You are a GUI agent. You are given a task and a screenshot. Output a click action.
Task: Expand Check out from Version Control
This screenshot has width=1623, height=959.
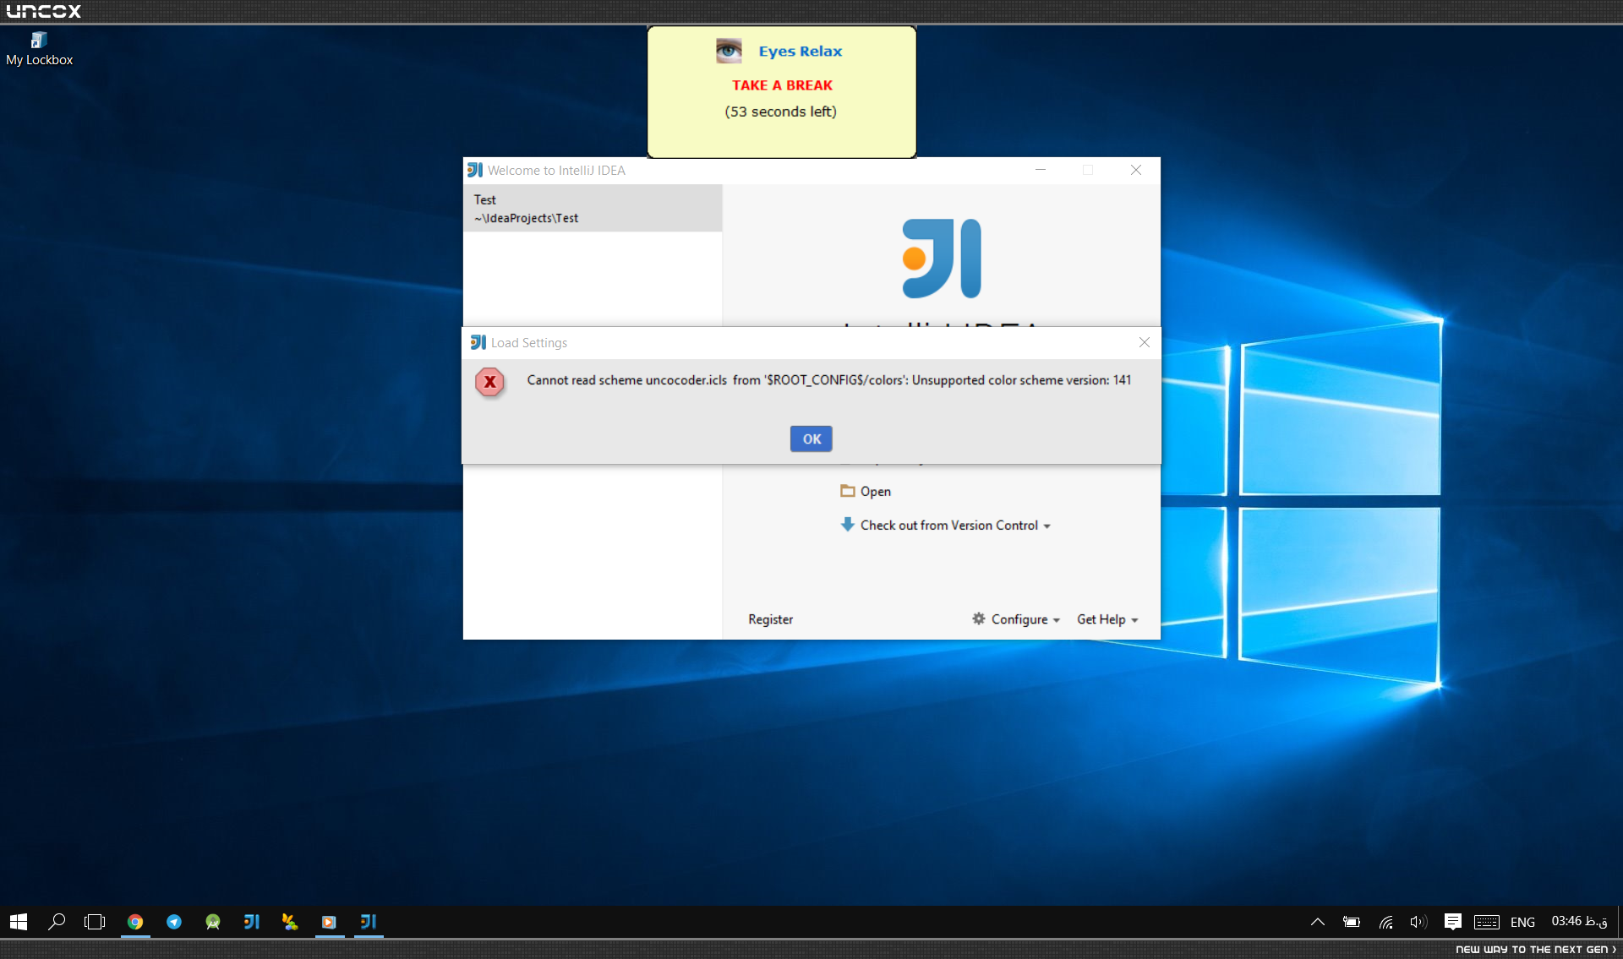(946, 525)
